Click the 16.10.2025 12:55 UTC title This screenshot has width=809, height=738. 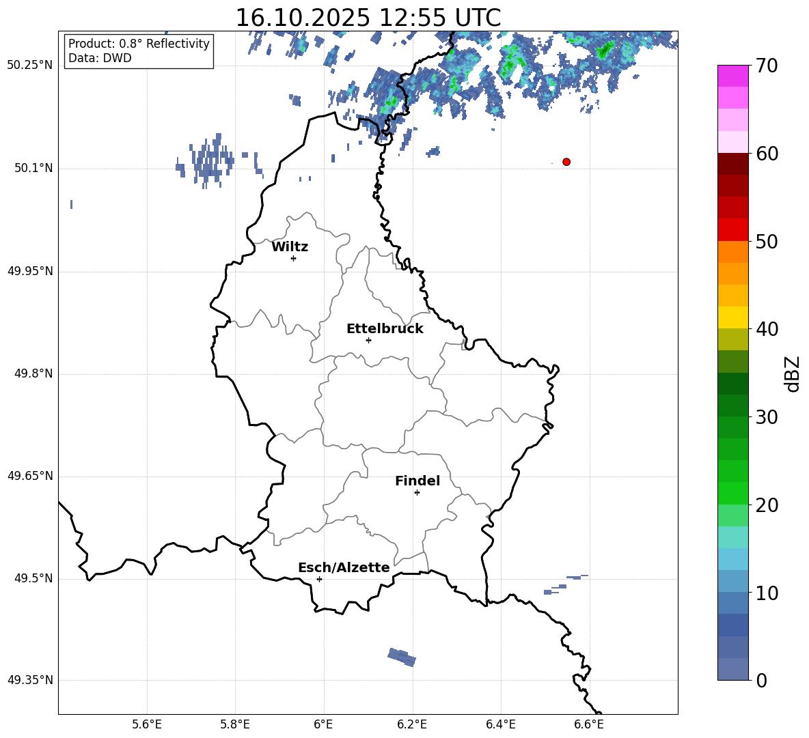(x=368, y=18)
